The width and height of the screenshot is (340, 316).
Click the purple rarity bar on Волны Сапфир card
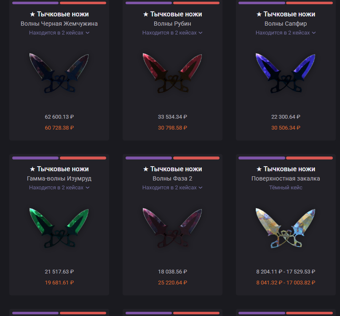[262, 3]
